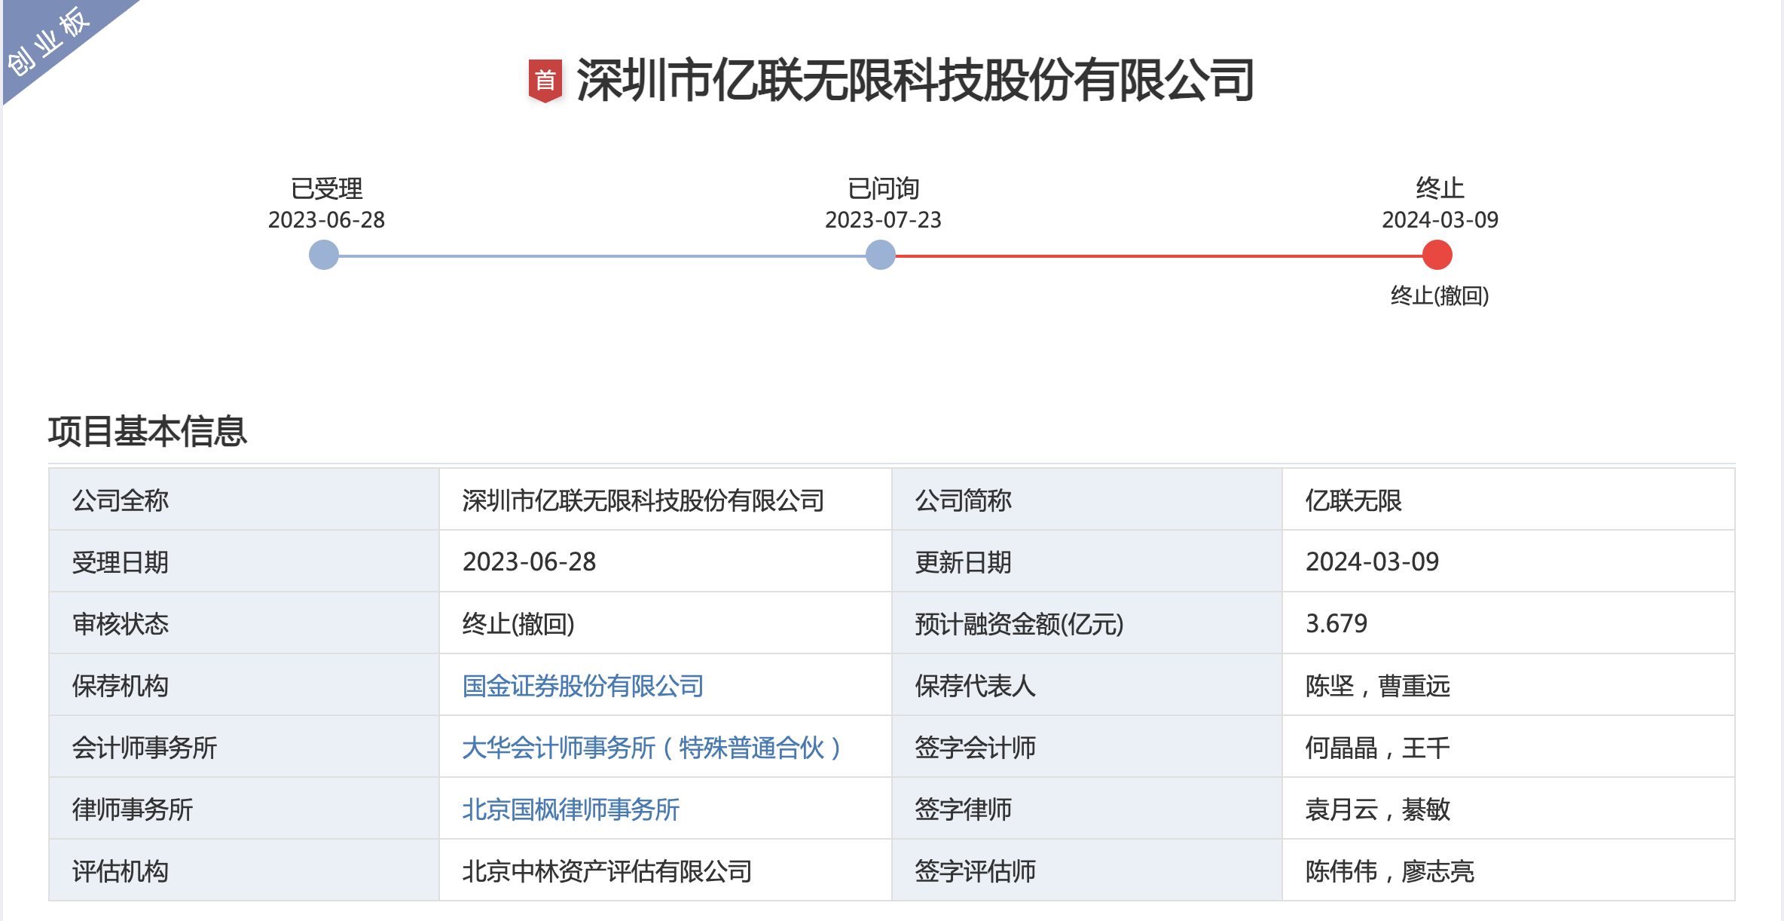Click the 3.679 financing amount cell
The height and width of the screenshot is (921, 1784).
1336,624
